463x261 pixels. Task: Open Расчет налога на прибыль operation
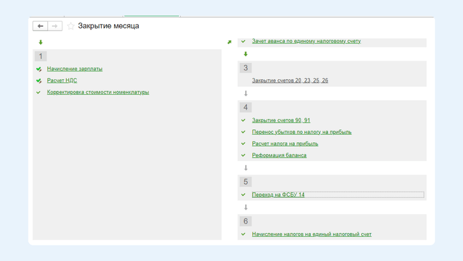[x=285, y=143]
